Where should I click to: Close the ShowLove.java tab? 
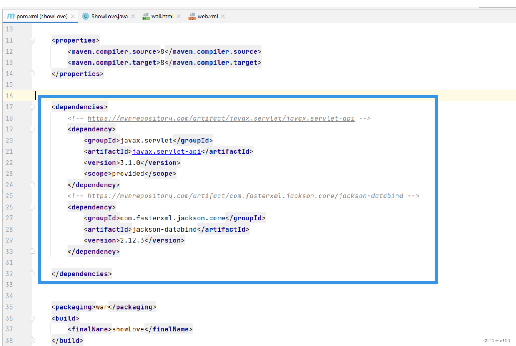[133, 16]
